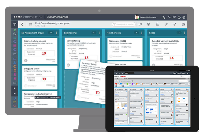Click Customers Impacted value 60
The height and width of the screenshot is (138, 199).
(x=98, y=93)
